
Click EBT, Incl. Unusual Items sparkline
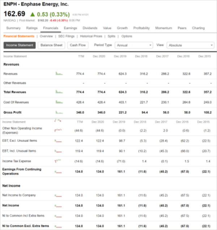pos(58,151)
